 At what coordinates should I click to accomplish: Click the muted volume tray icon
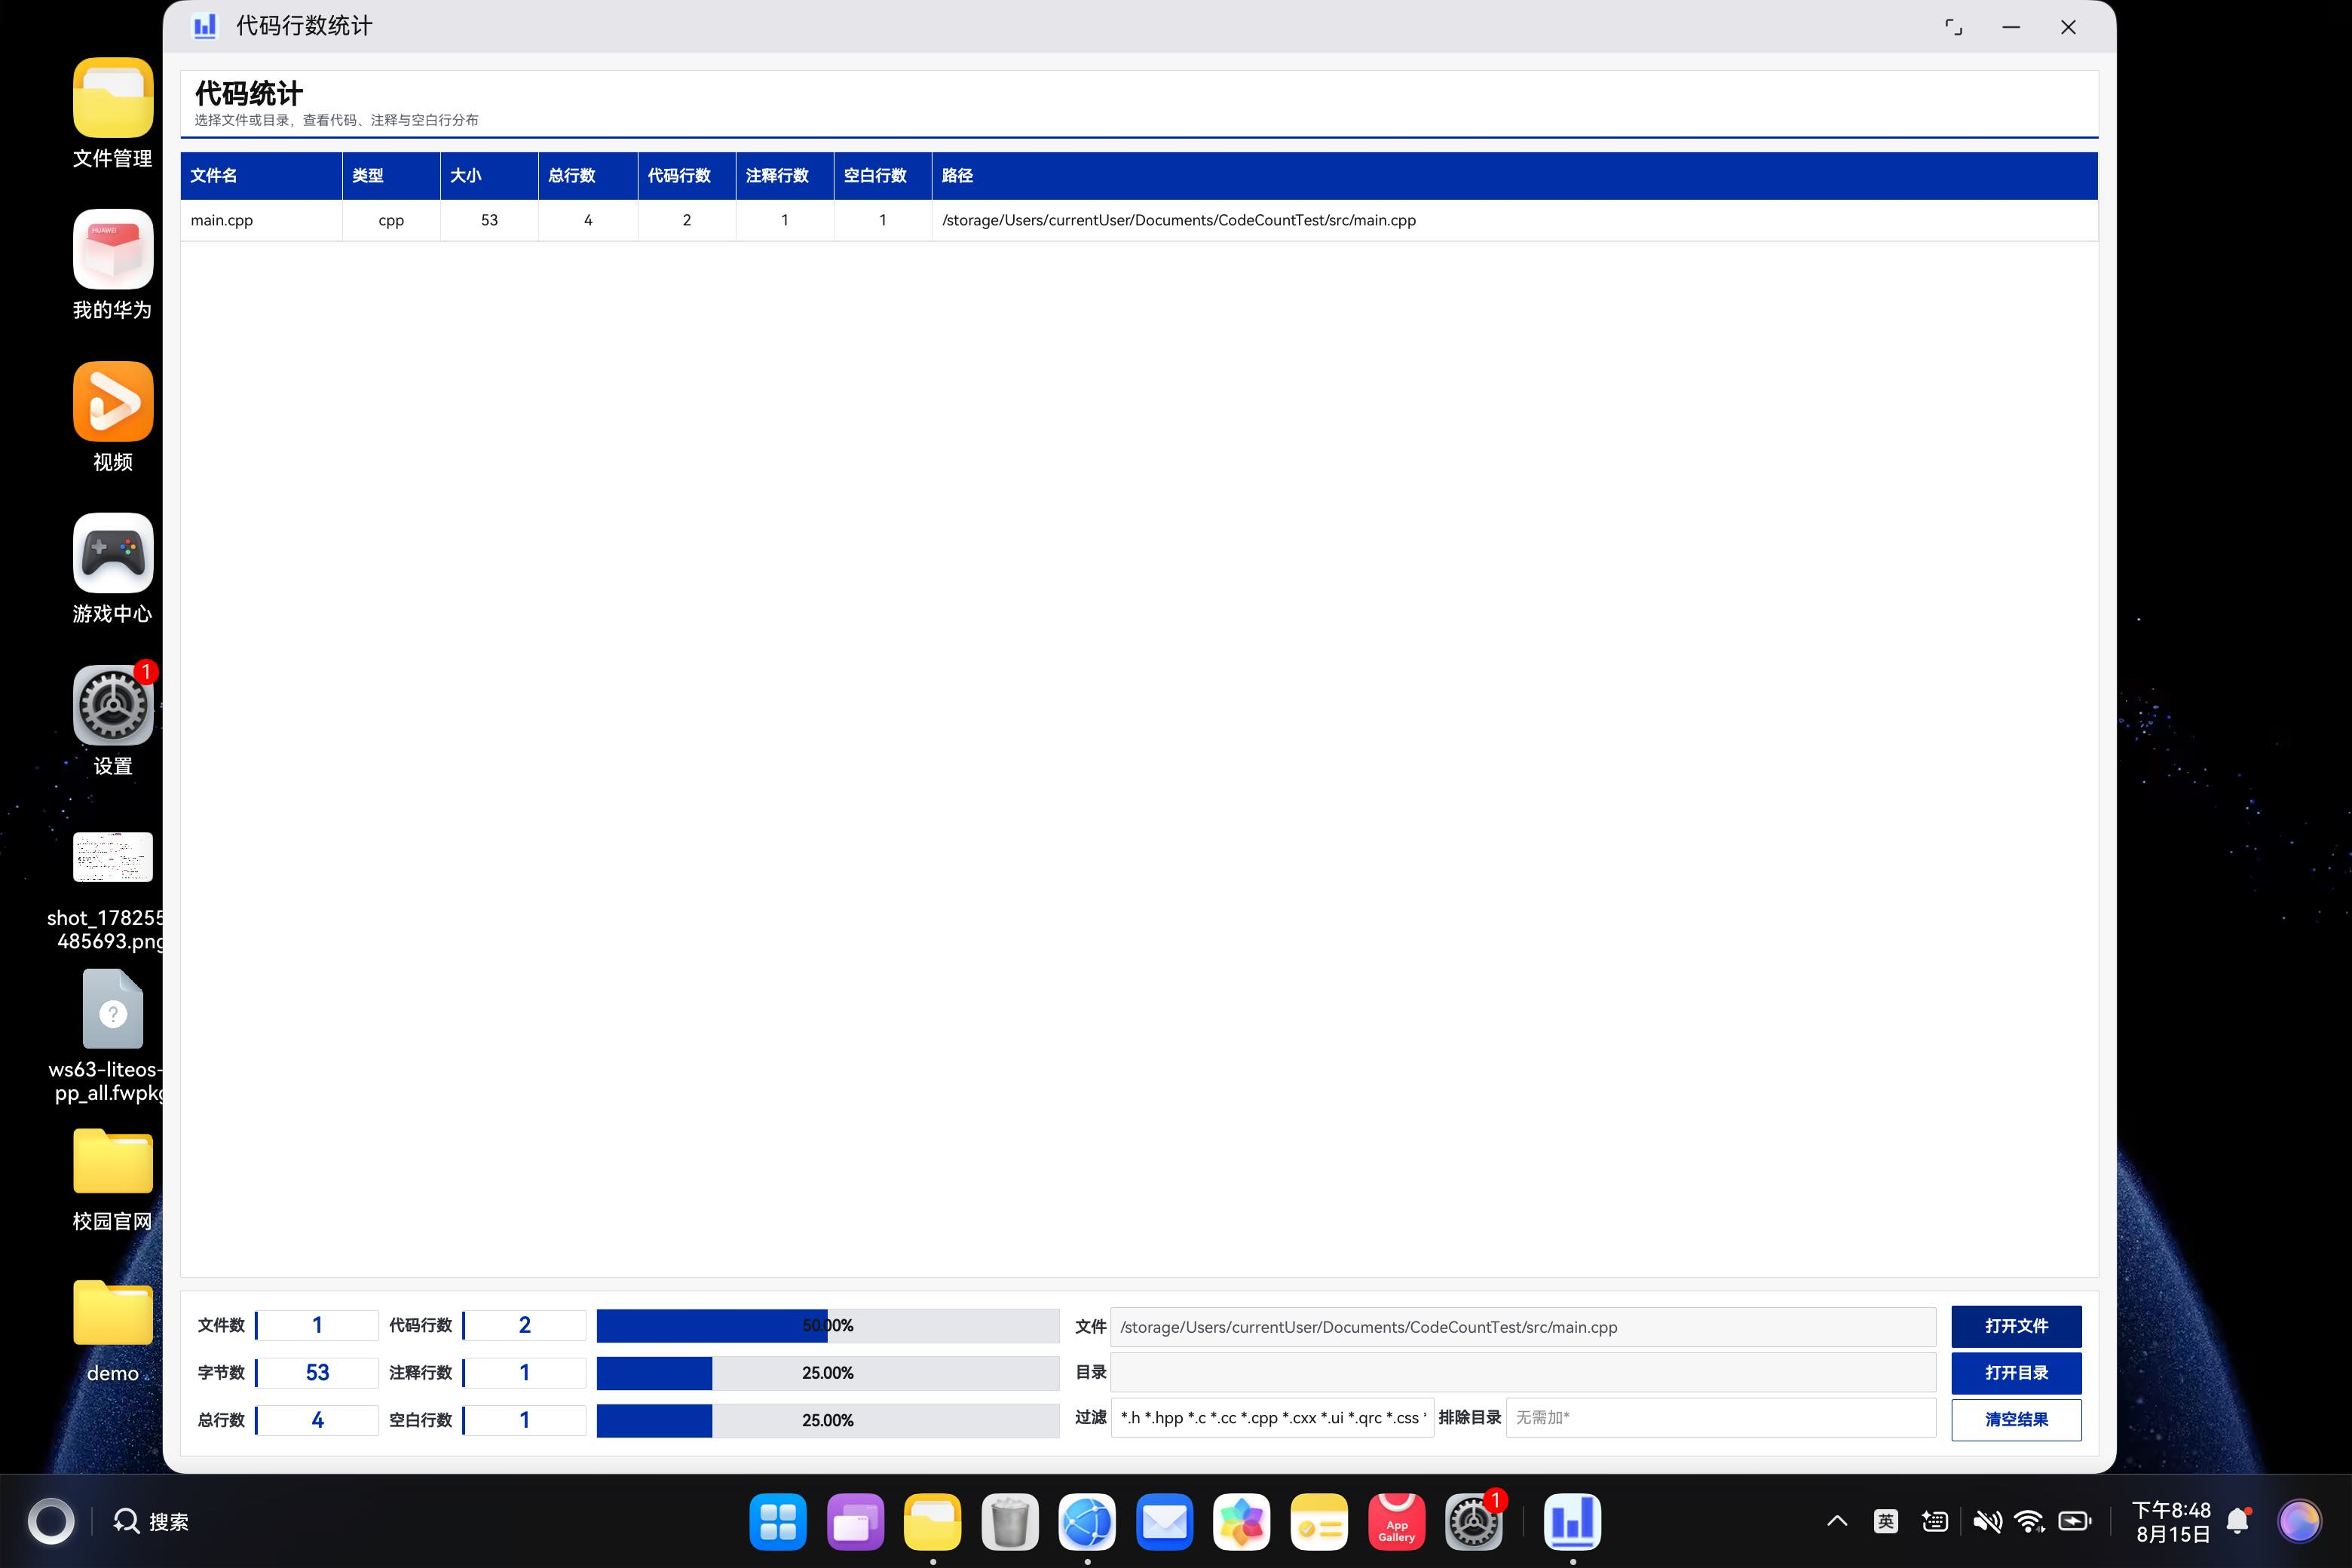(1987, 1522)
